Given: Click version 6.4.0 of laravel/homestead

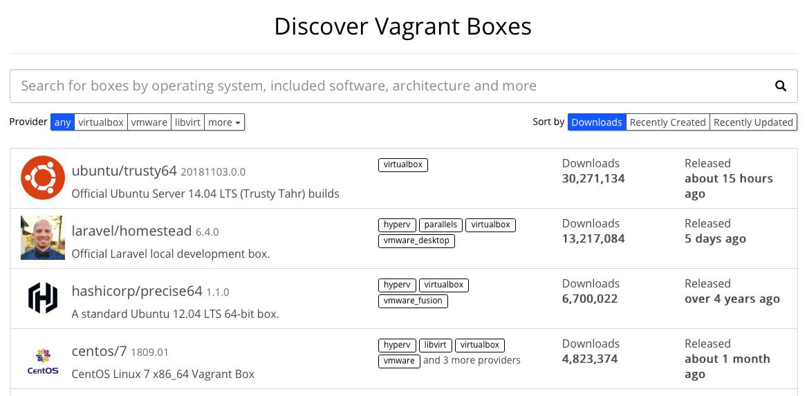Looking at the screenshot, I should point(207,232).
